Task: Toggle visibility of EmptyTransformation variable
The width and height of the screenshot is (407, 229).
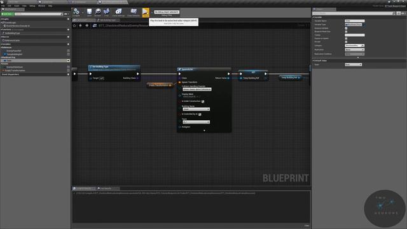Action: pos(68,71)
